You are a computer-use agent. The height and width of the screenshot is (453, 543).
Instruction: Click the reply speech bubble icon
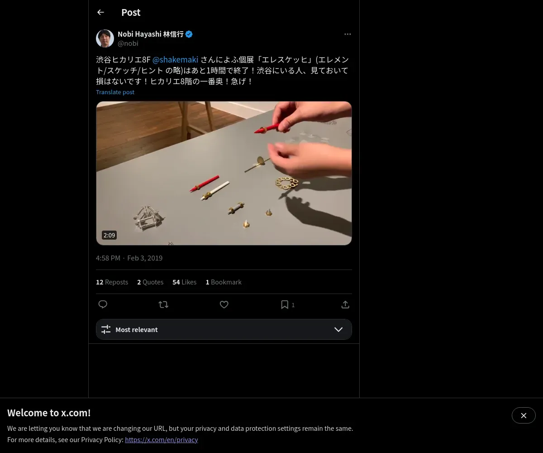(103, 304)
